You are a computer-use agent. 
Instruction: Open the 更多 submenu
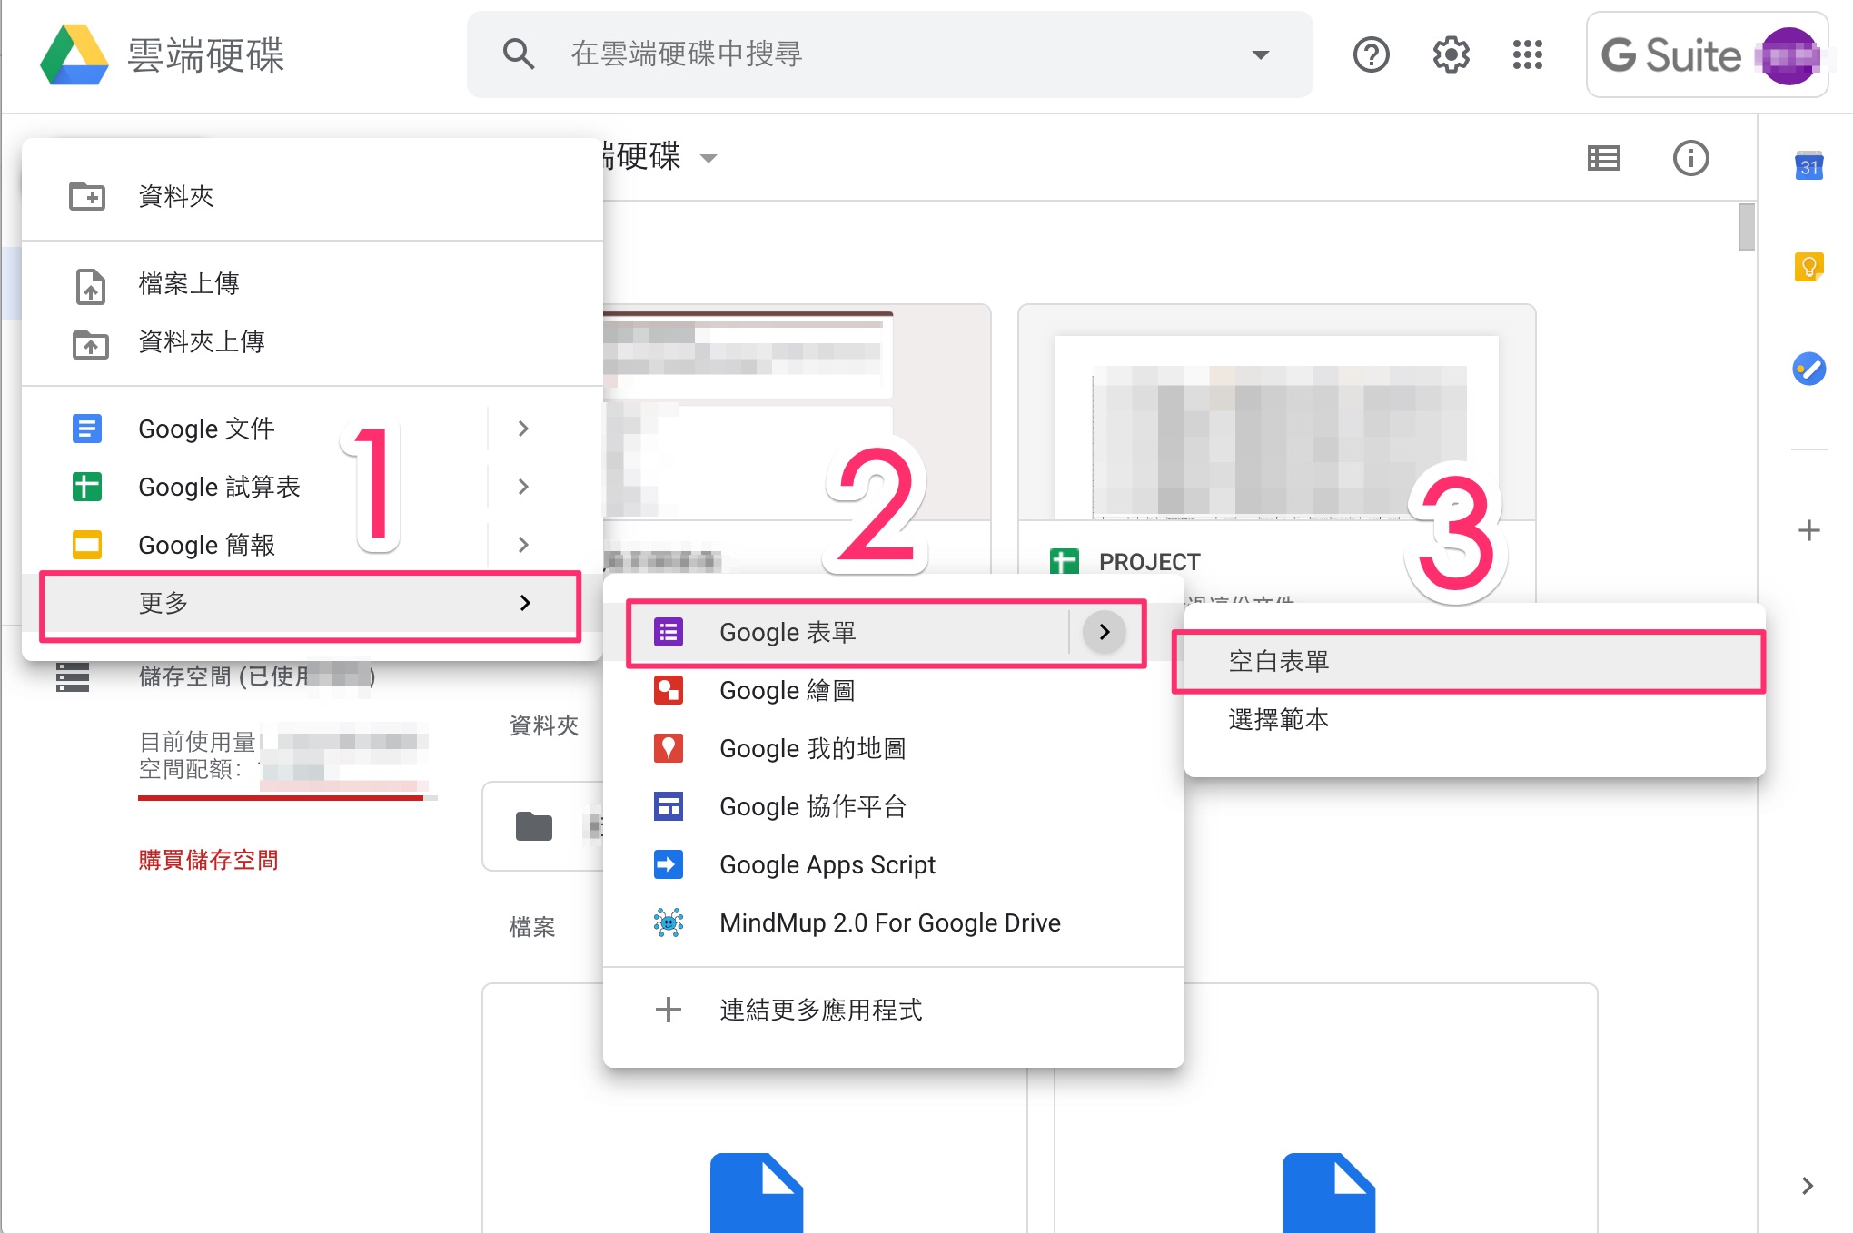coord(311,604)
